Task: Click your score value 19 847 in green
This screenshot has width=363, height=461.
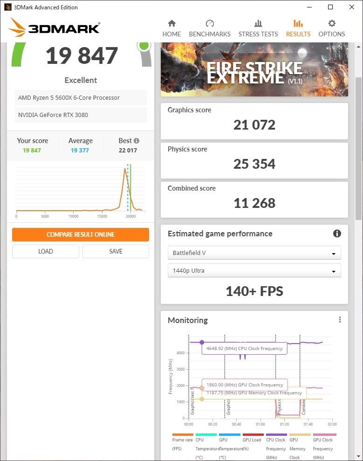Action: click(x=32, y=150)
